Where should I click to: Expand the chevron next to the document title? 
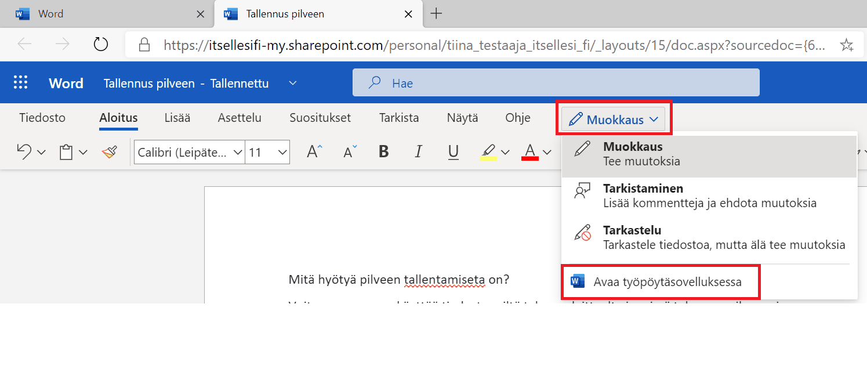pyautogui.click(x=293, y=83)
